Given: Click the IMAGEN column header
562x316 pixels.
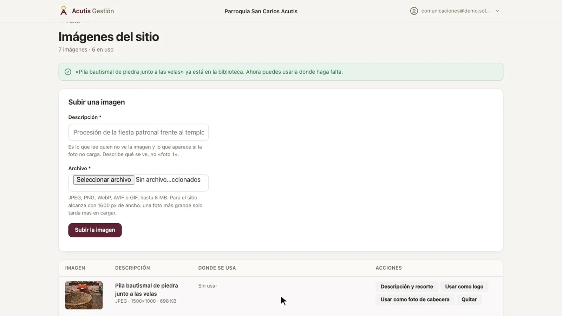Looking at the screenshot, I should pyautogui.click(x=75, y=268).
